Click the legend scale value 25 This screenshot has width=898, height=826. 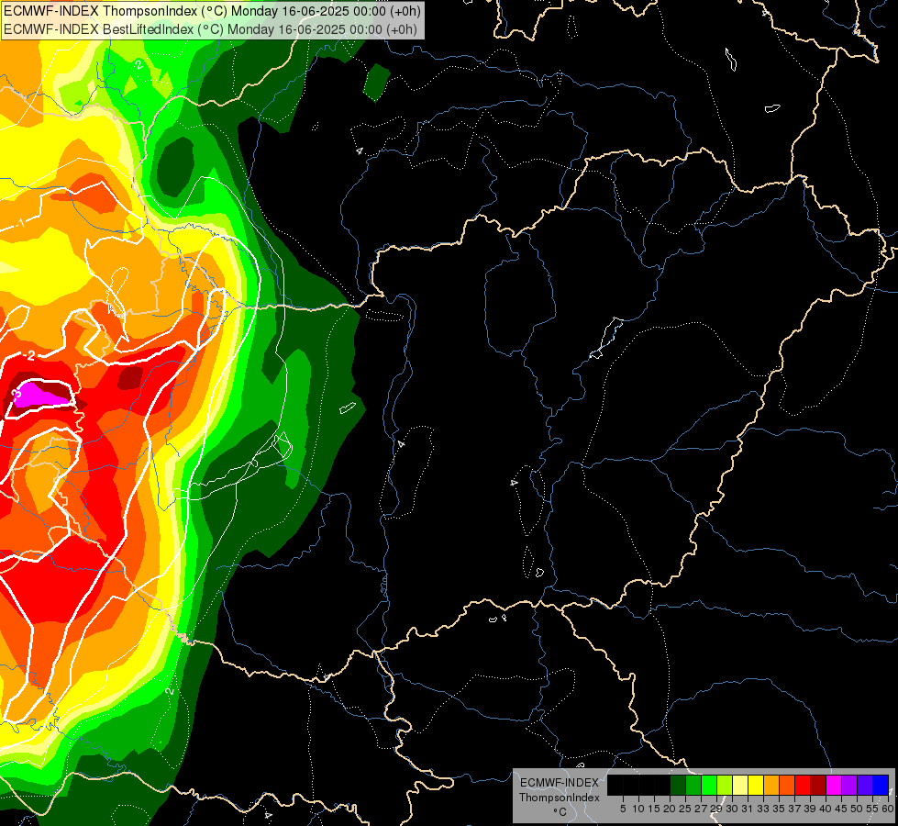click(x=685, y=809)
